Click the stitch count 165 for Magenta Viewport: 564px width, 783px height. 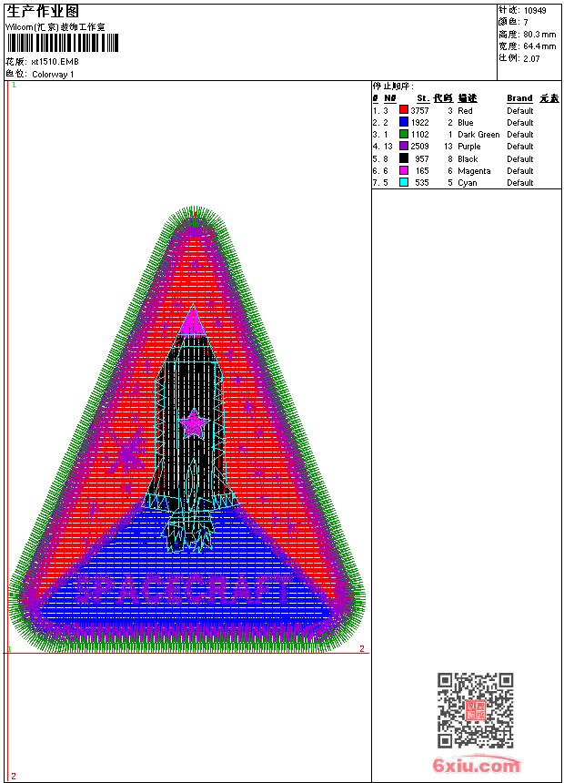click(x=422, y=171)
